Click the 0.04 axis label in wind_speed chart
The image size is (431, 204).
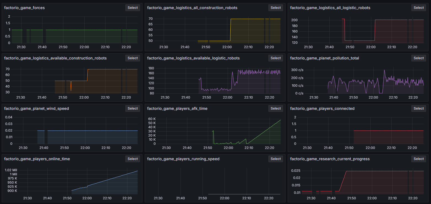pyautogui.click(x=9, y=117)
